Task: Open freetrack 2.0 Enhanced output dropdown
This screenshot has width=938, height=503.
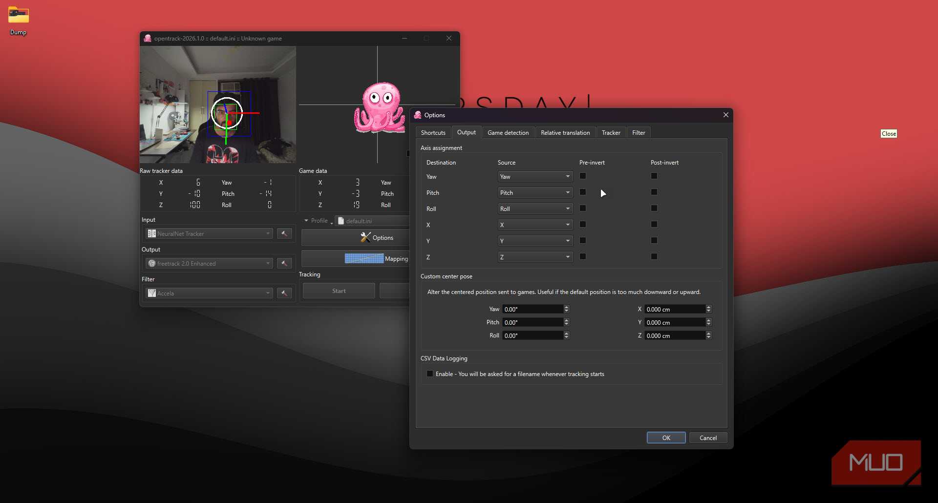Action: (209, 263)
